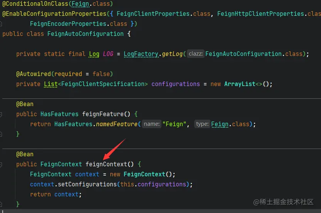321x213 pixels.
Task: Click the name: parameter inlay hint
Action: (x=152, y=124)
